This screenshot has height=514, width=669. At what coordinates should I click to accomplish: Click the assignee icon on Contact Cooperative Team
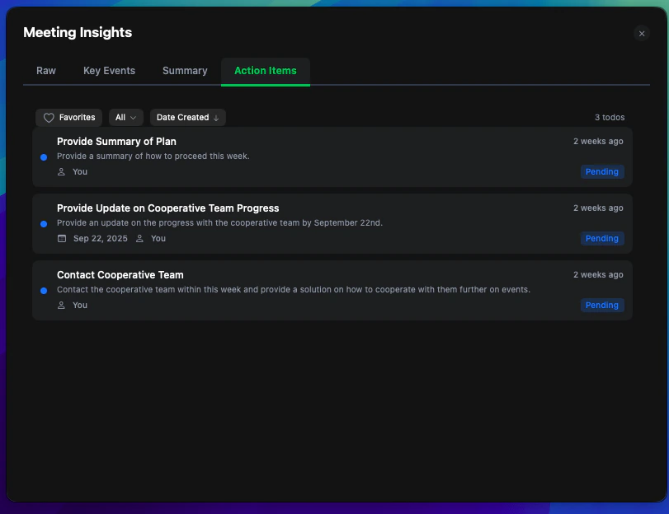tap(60, 305)
